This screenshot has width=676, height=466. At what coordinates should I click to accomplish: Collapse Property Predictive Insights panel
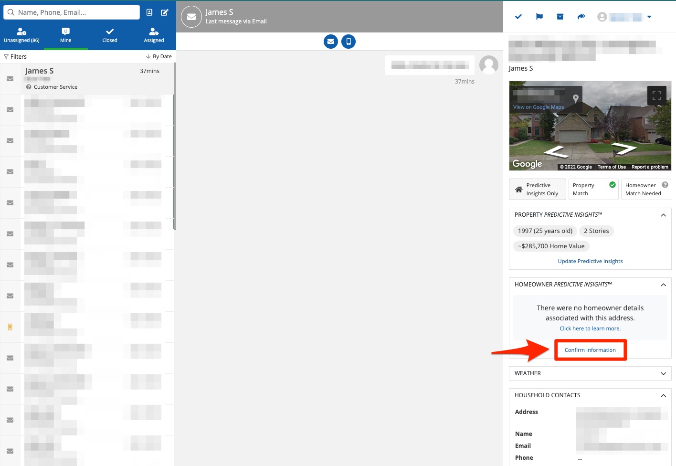(663, 215)
